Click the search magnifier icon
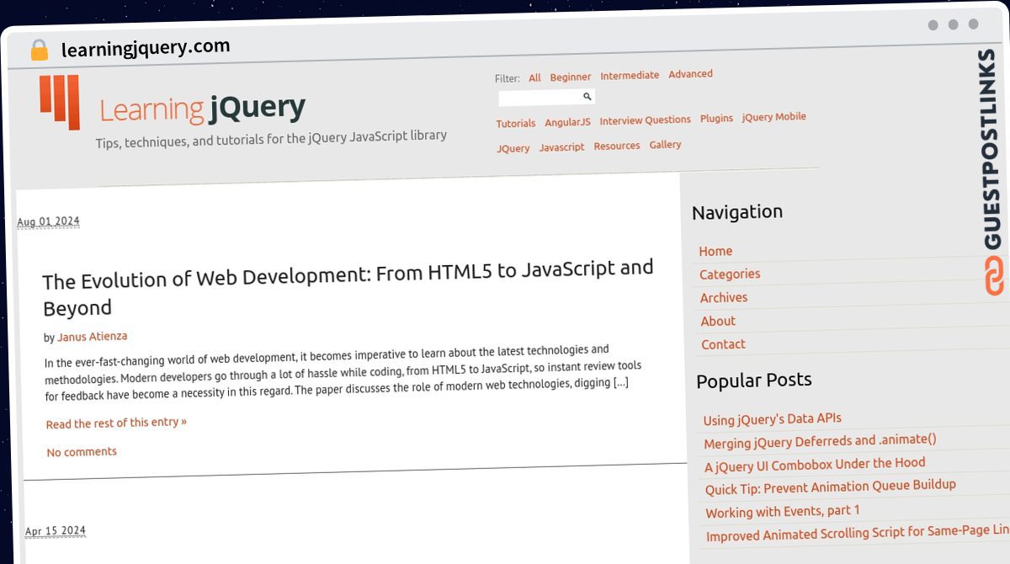 (587, 97)
